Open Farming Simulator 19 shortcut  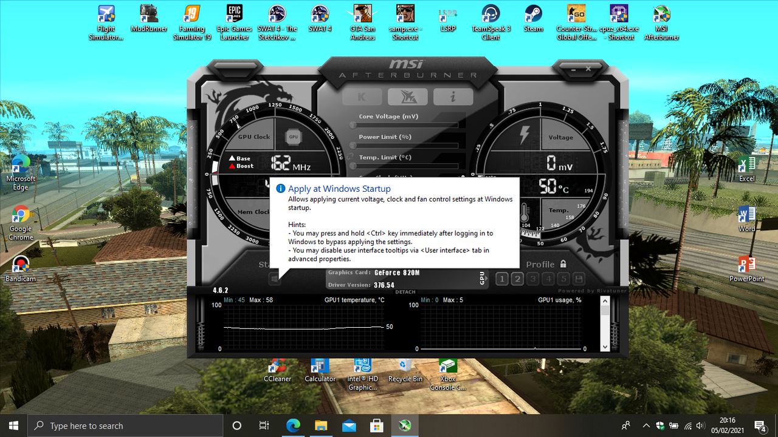[192, 23]
